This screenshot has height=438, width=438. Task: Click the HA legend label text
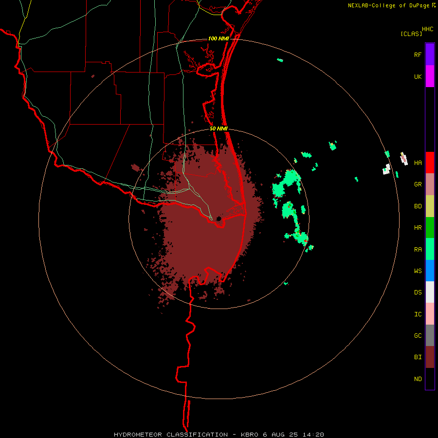418,163
